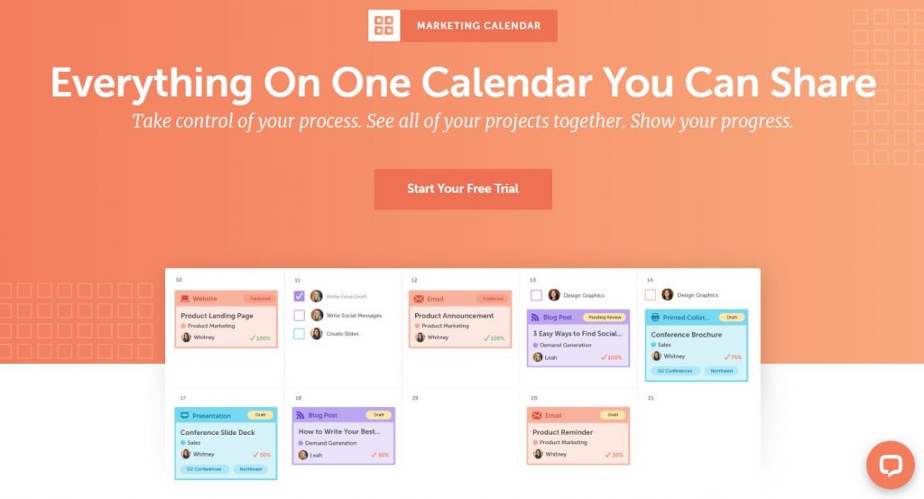924x499 pixels.
Task: Open the Conference Brochure card
Action: [x=697, y=346]
